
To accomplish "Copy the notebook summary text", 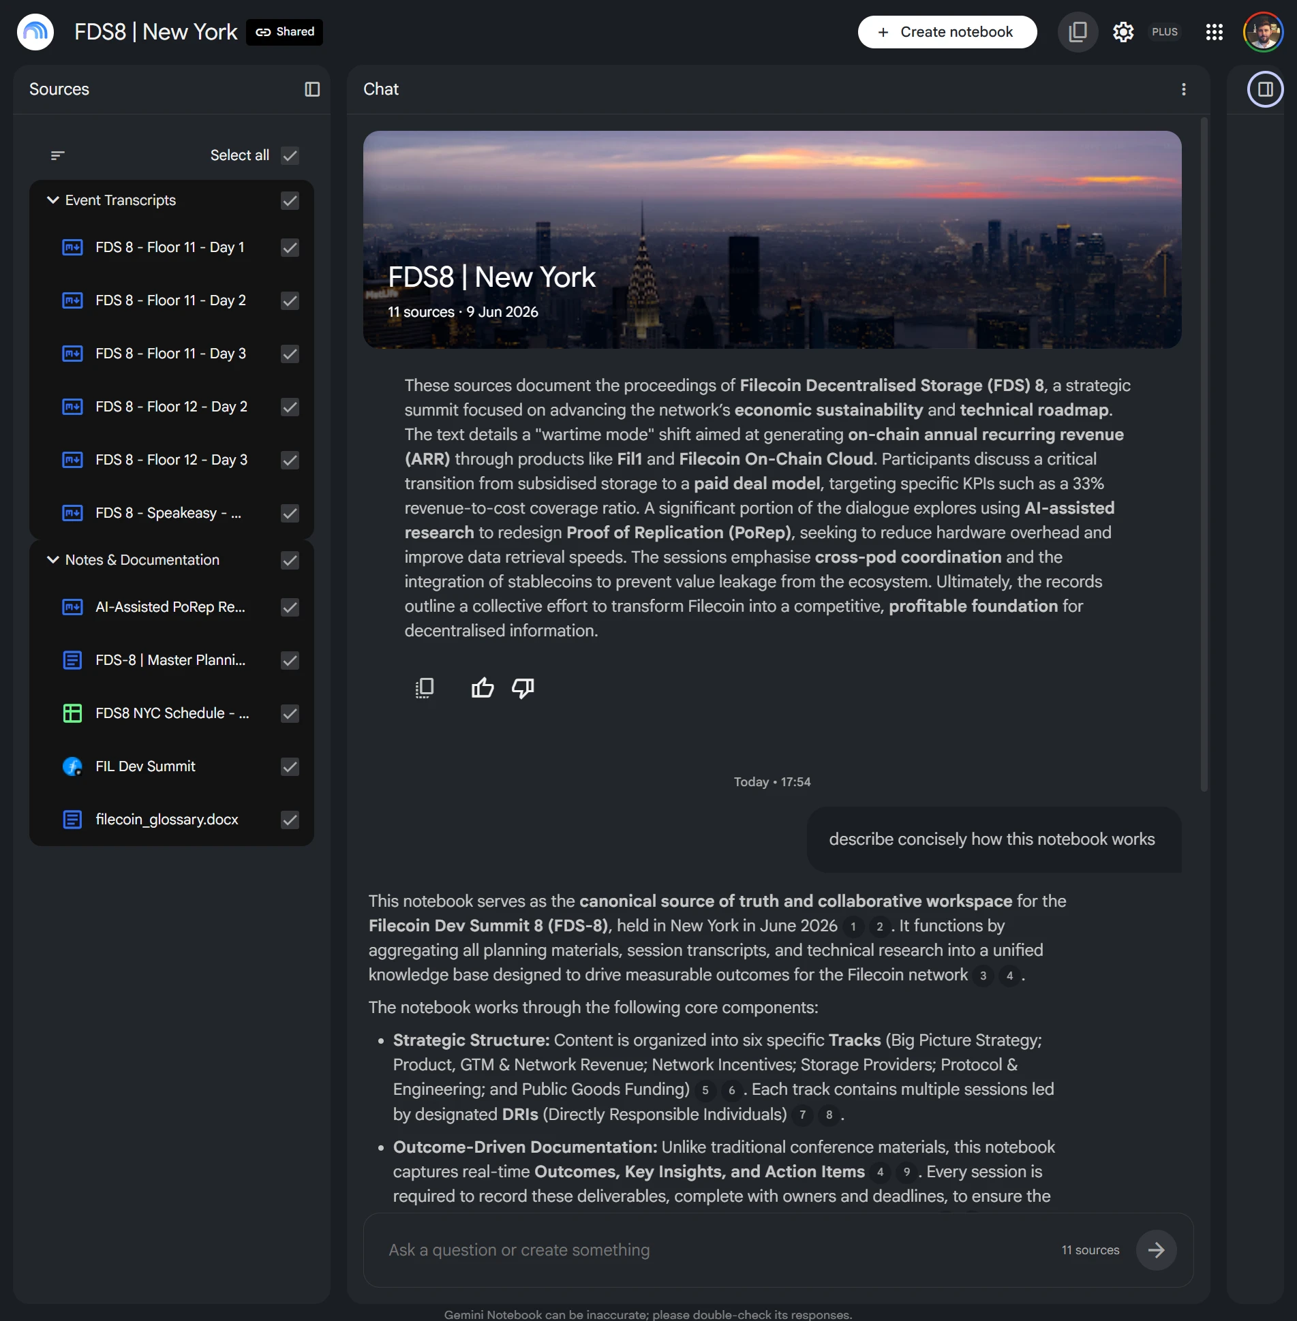I will click(424, 688).
